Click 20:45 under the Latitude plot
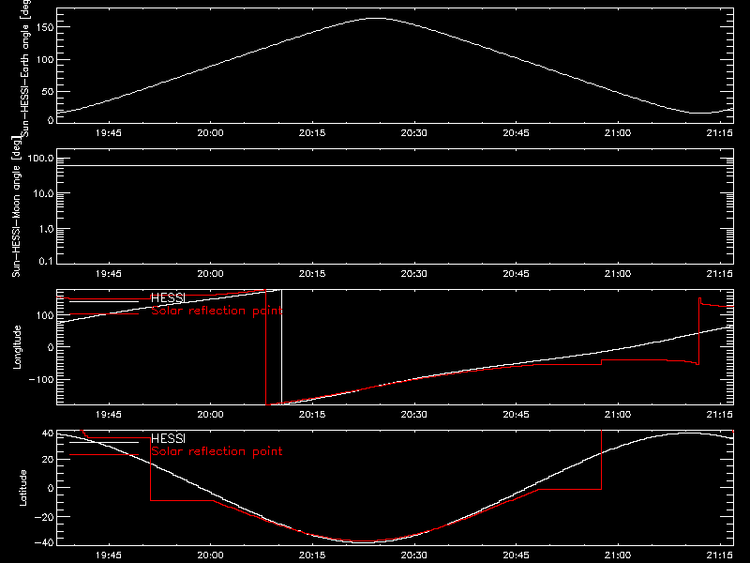Viewport: 750px width, 563px height. [x=517, y=555]
